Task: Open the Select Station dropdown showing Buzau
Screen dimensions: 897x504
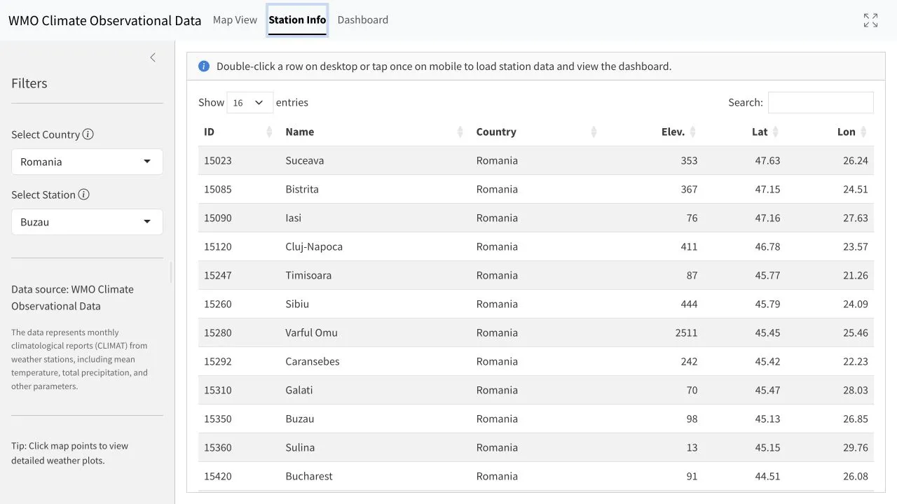Action: point(87,222)
